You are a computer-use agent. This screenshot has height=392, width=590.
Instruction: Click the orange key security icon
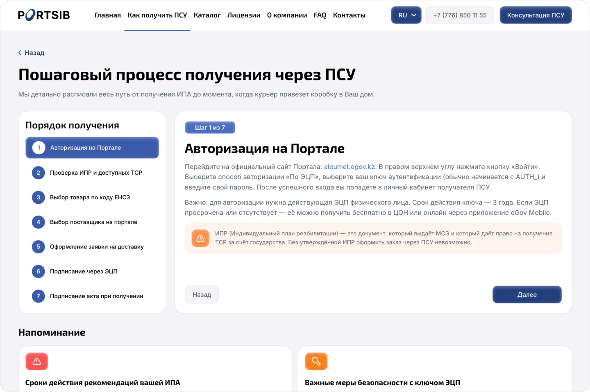coord(316,361)
